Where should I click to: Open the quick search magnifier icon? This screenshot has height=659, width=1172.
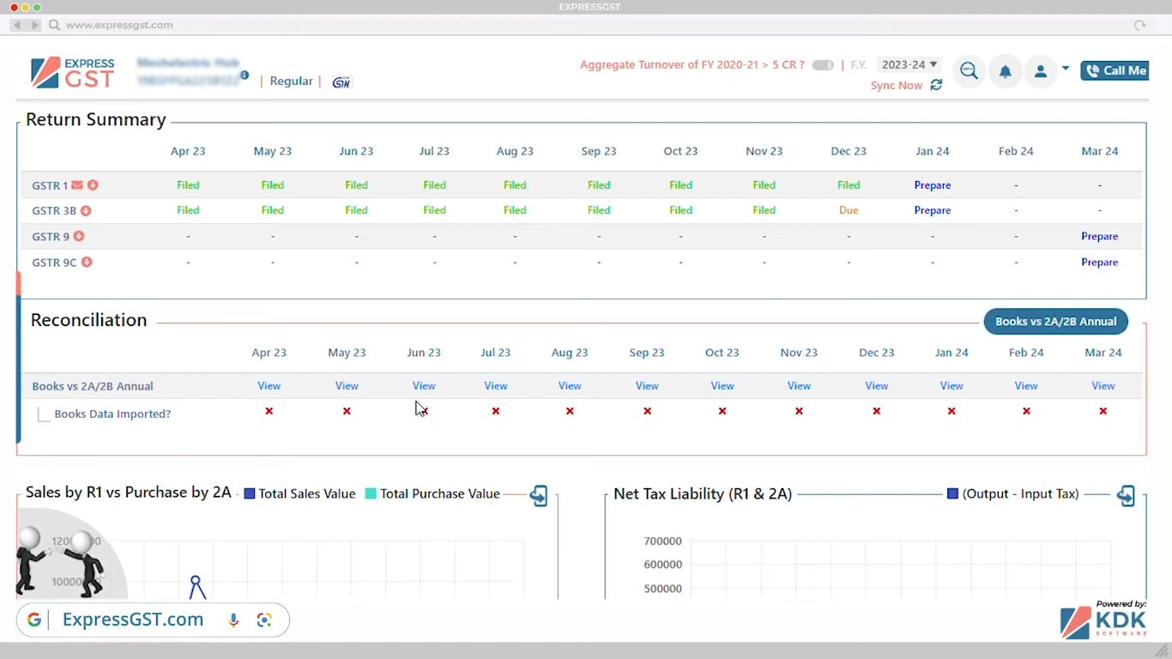[968, 71]
